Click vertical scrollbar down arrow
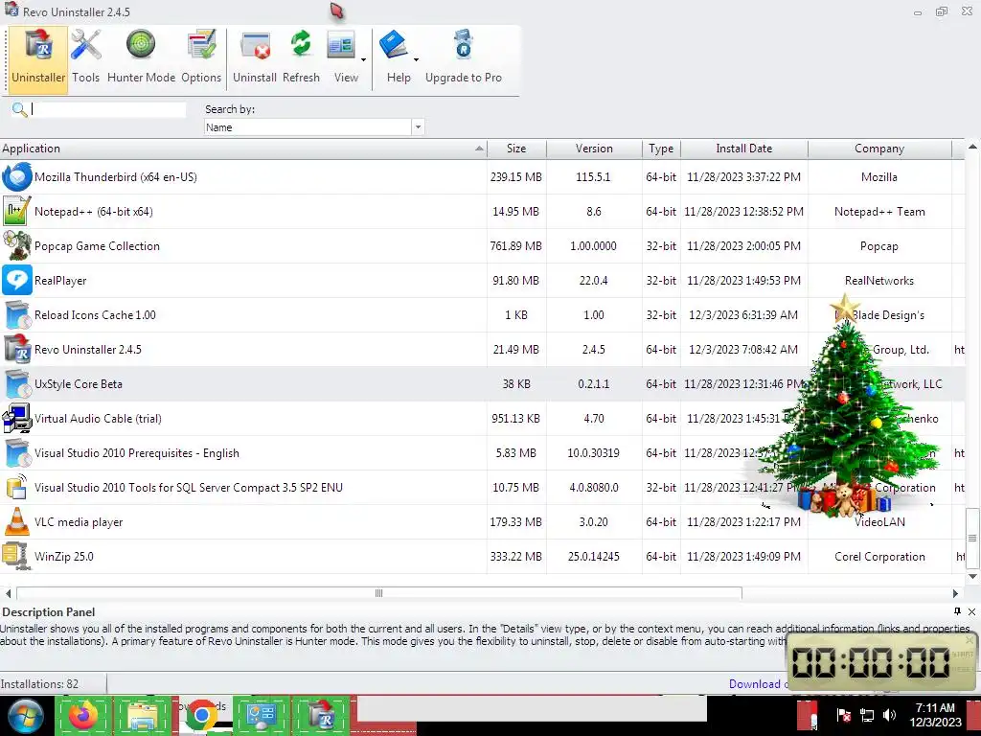981x736 pixels. pos(972,576)
